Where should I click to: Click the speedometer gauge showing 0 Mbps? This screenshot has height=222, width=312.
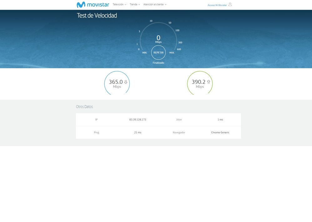(x=159, y=39)
